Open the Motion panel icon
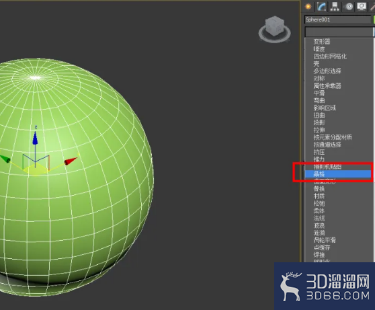The width and height of the screenshot is (375, 310). [348, 7]
